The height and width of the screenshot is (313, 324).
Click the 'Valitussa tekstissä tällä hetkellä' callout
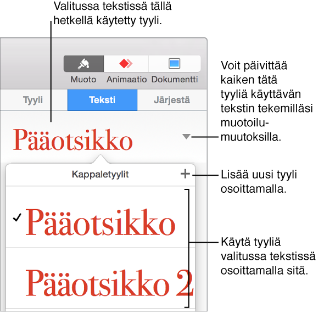[x=113, y=13]
